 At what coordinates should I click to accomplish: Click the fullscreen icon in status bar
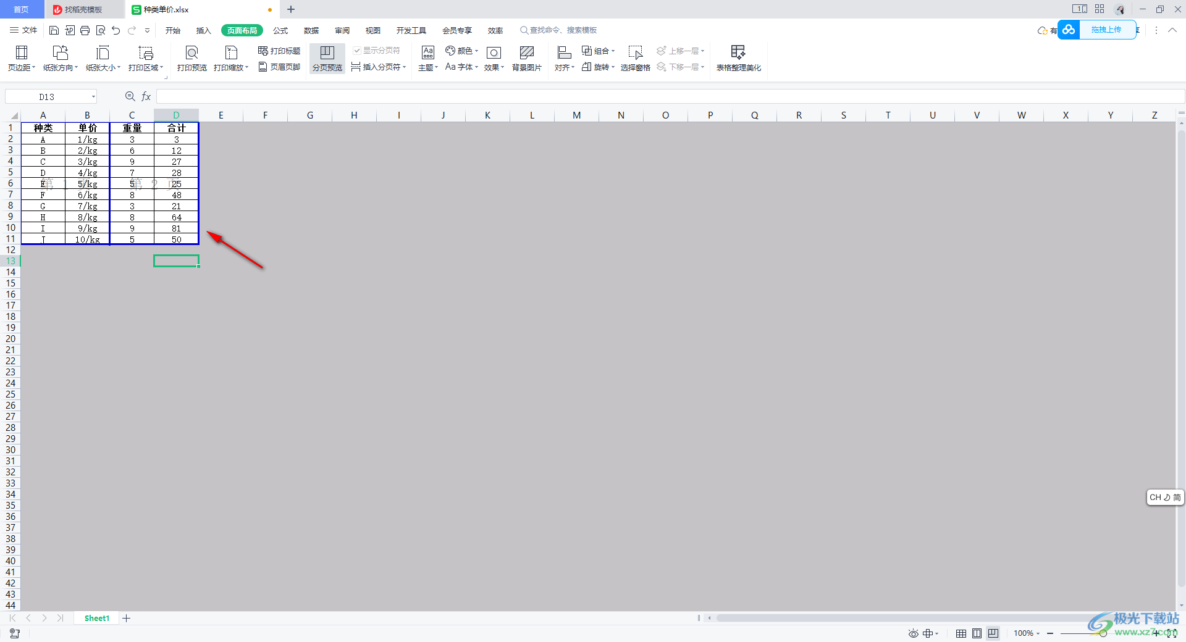(1172, 633)
